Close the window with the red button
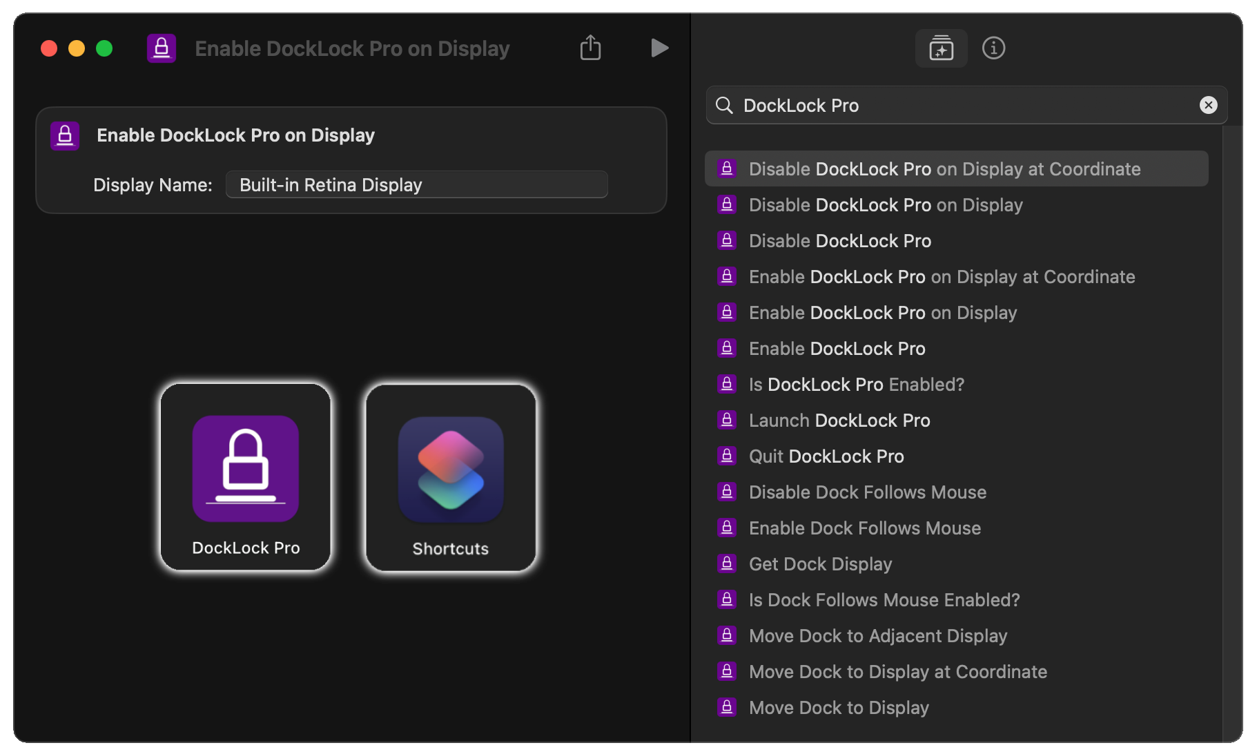Screen dimensions: 1257x752 [49, 48]
